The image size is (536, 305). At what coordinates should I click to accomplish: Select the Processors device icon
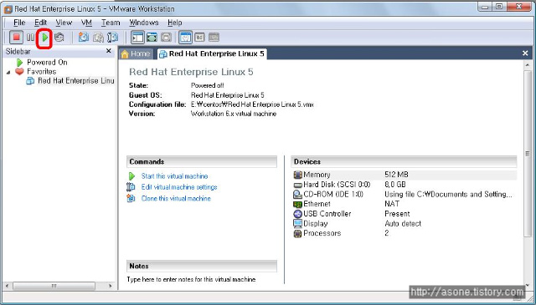[298, 233]
